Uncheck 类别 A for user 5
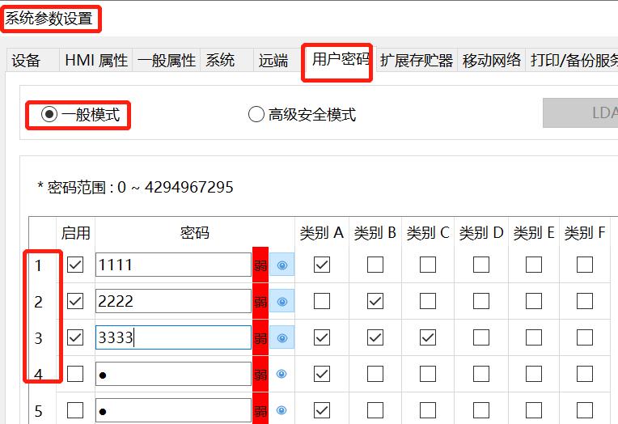 pos(322,410)
